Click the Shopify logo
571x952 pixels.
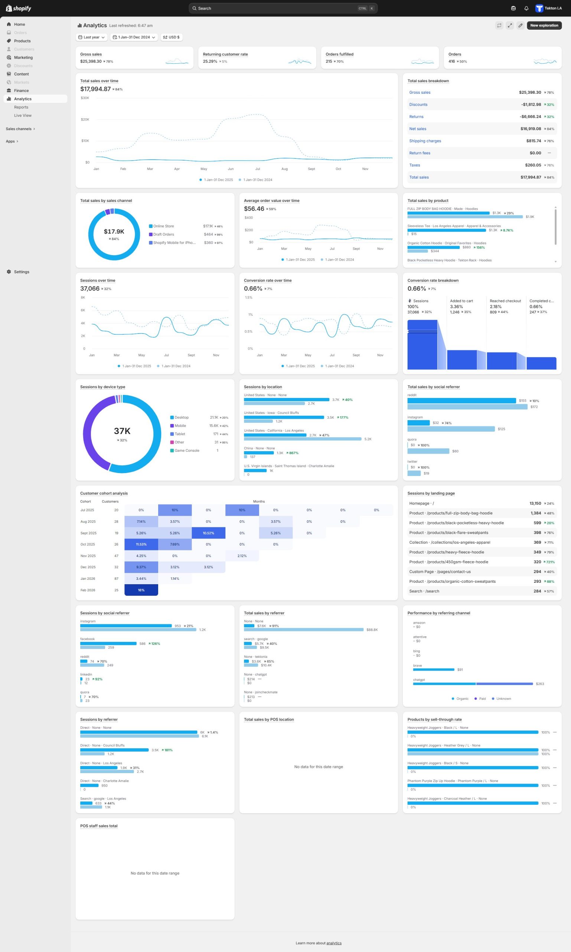point(19,9)
